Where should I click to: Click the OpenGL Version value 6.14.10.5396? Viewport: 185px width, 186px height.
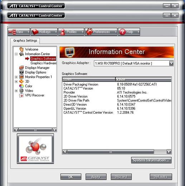click(x=126, y=109)
